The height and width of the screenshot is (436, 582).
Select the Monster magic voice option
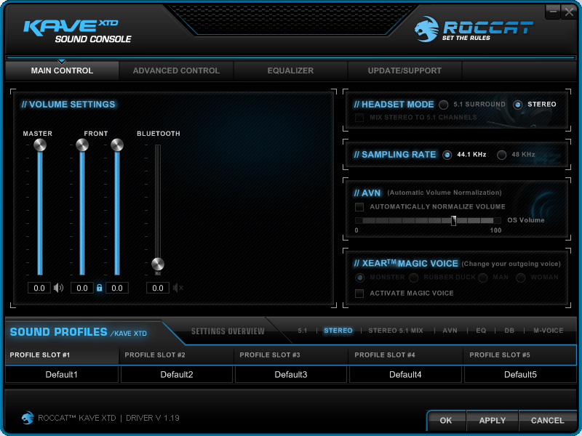pos(359,278)
